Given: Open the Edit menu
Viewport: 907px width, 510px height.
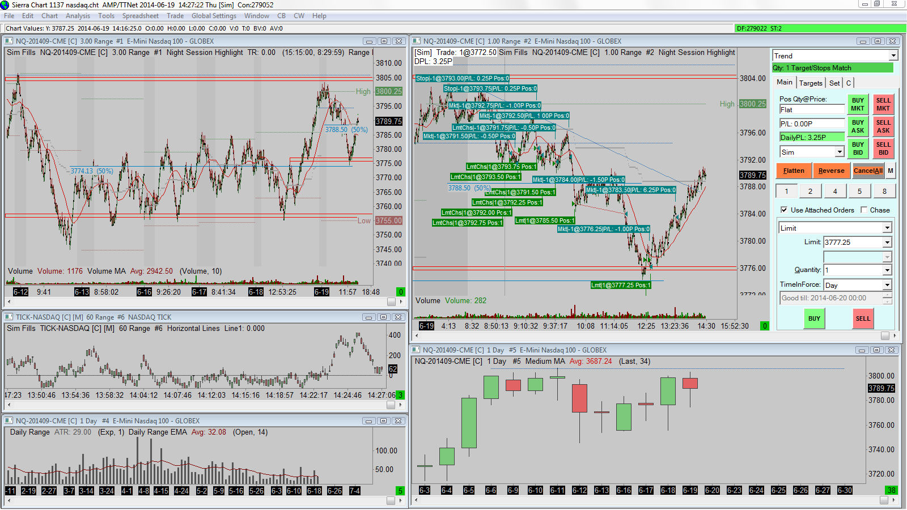Looking at the screenshot, I should pos(28,16).
